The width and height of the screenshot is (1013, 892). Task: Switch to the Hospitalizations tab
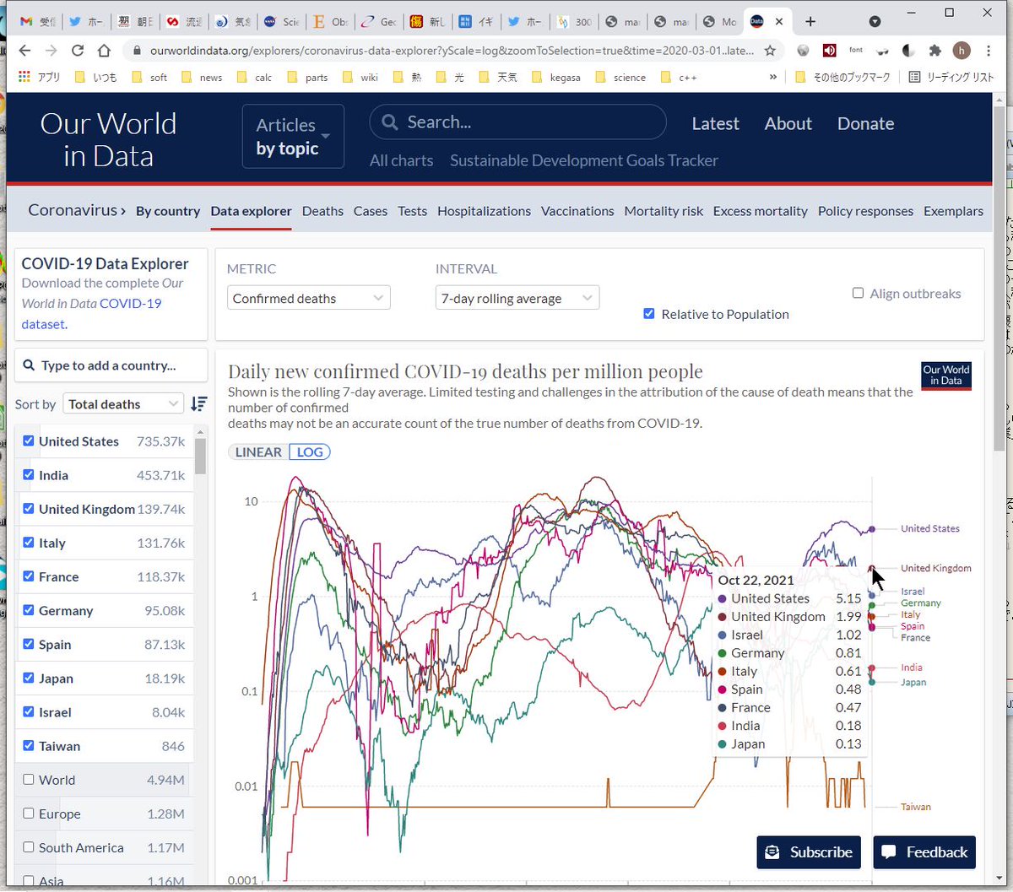pyautogui.click(x=484, y=211)
